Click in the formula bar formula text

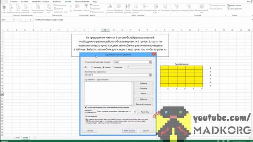pyautogui.click(x=49, y=20)
